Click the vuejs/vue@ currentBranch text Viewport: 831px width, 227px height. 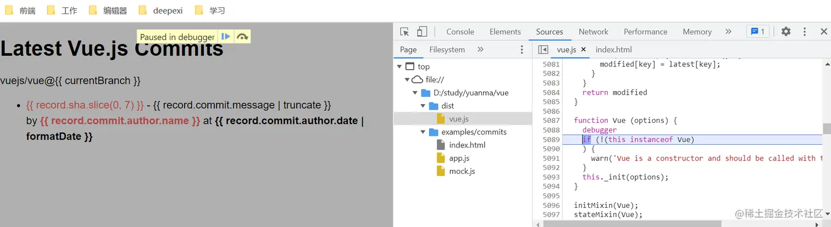point(70,81)
